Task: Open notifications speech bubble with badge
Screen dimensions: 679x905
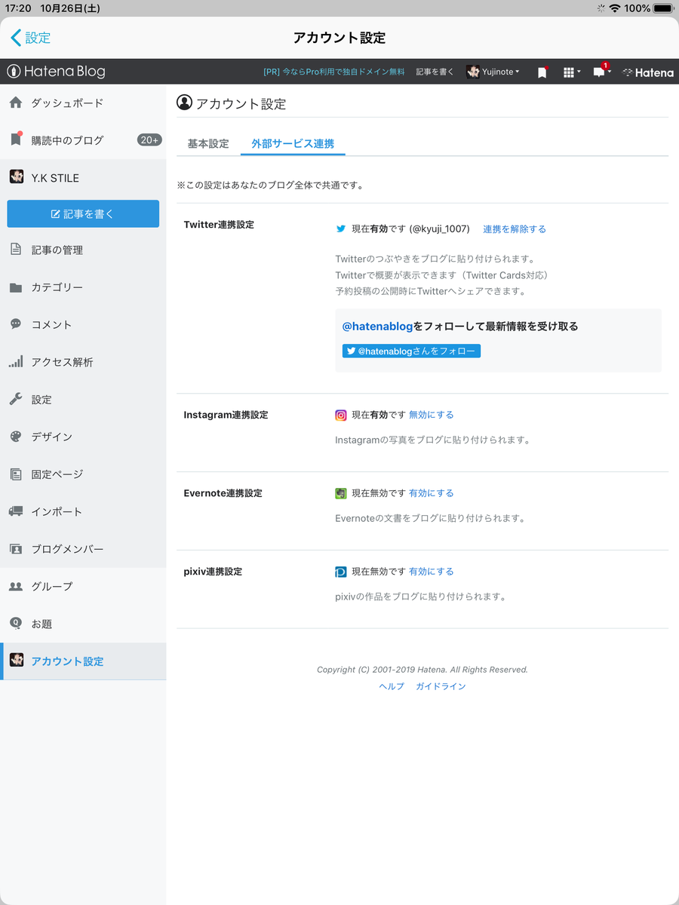Action: click(x=601, y=72)
